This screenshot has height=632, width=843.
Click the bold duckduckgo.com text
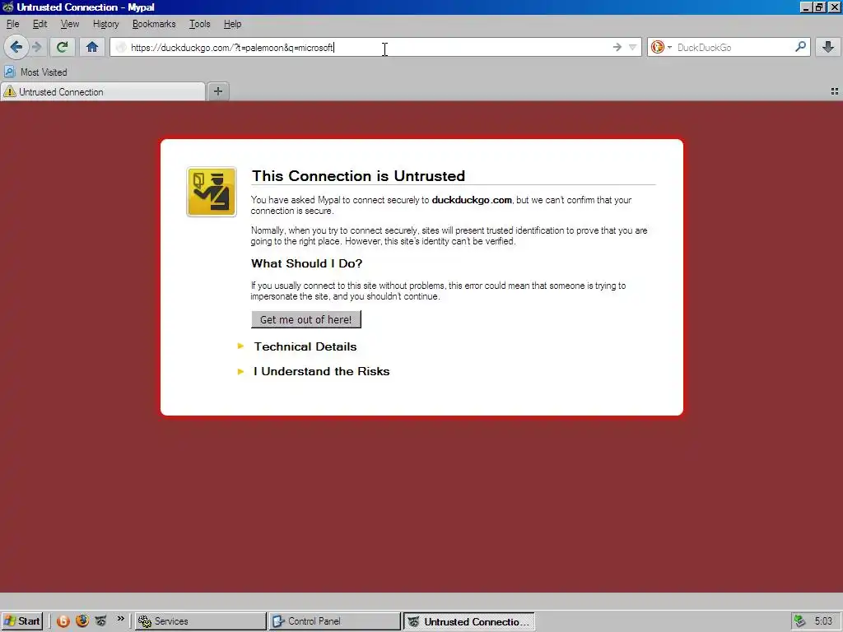tap(472, 200)
